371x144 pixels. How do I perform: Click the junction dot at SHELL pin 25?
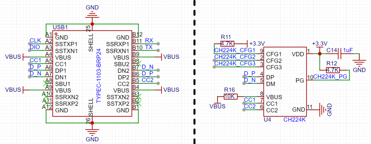92,24
